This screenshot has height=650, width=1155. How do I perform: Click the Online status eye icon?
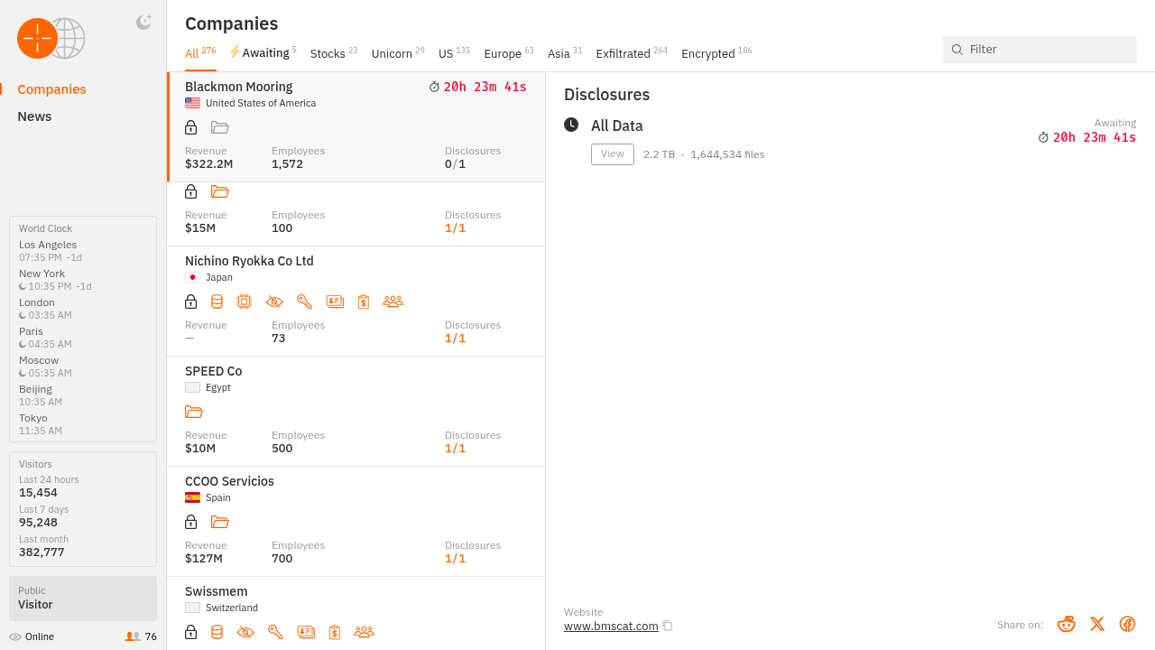coord(15,636)
